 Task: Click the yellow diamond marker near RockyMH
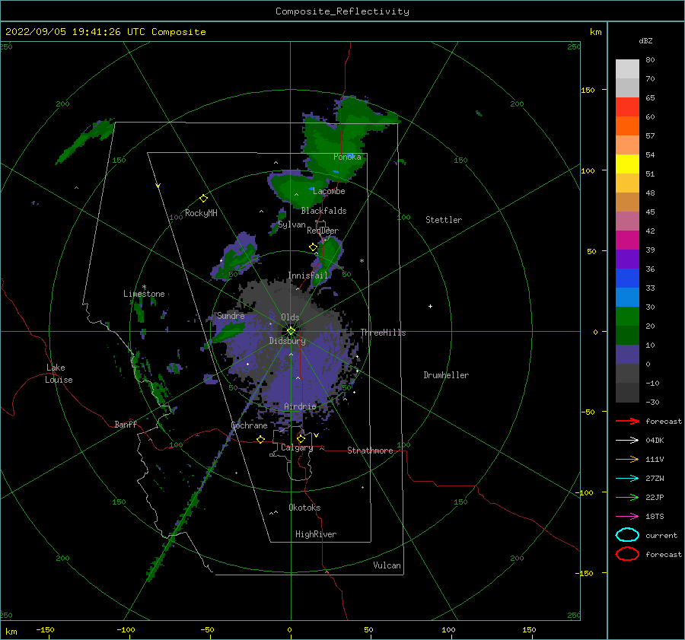click(203, 199)
